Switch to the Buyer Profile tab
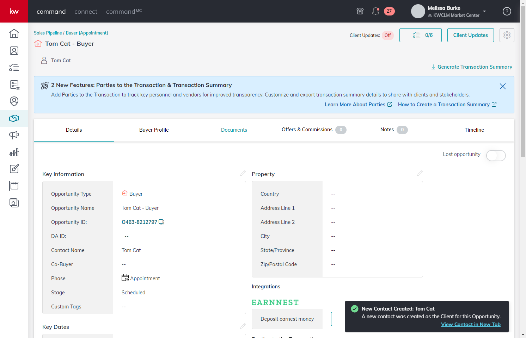 pos(154,130)
